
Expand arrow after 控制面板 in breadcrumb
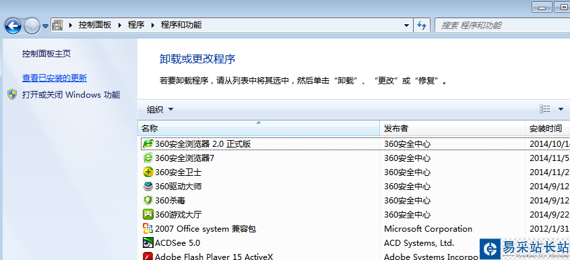click(120, 25)
